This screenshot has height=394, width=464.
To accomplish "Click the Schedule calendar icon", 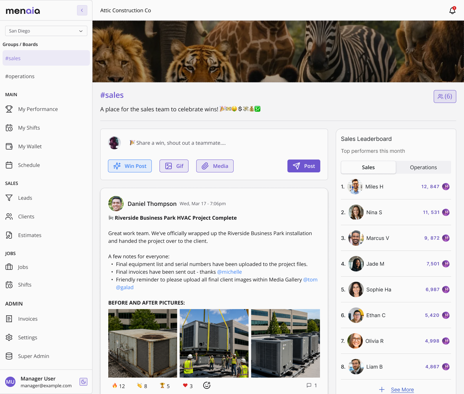I will coord(9,165).
